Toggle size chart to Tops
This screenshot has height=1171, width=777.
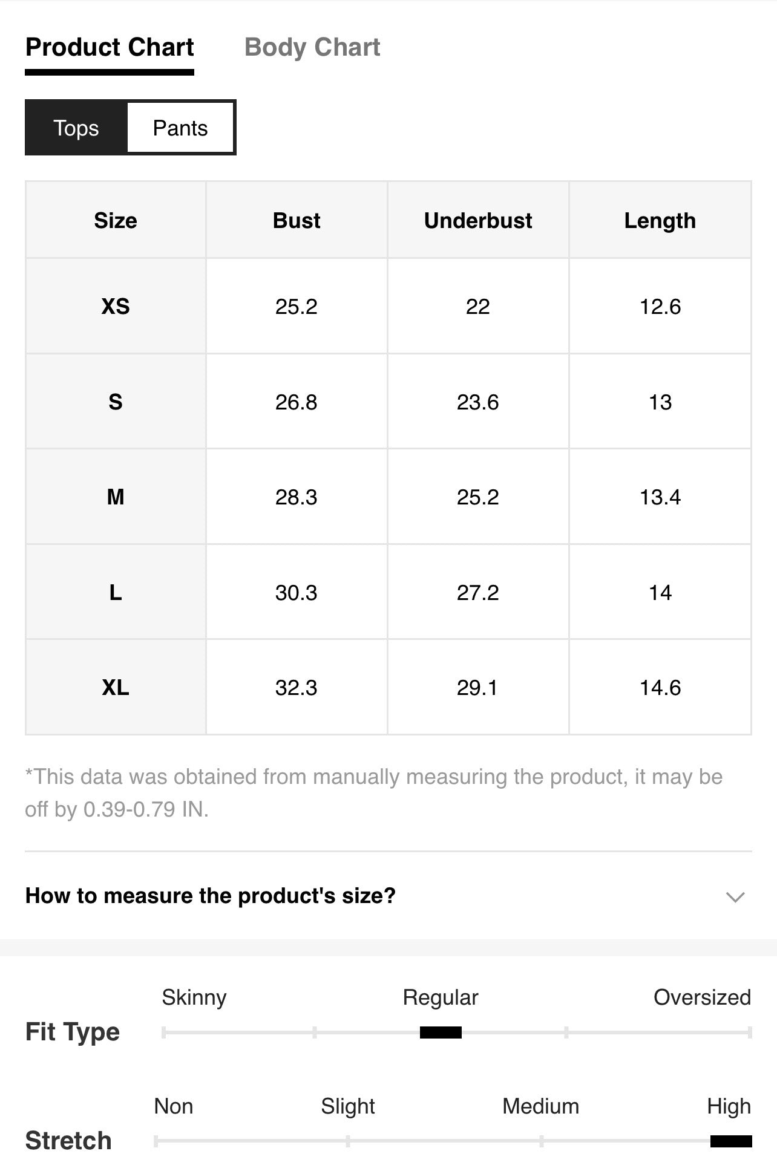pyautogui.click(x=76, y=128)
